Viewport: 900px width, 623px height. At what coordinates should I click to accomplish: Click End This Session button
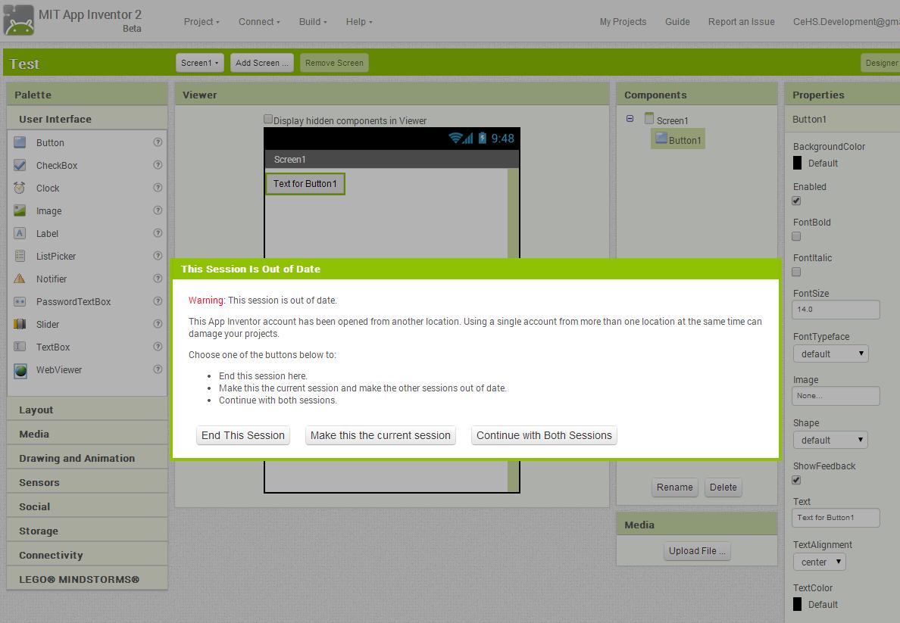click(x=242, y=435)
